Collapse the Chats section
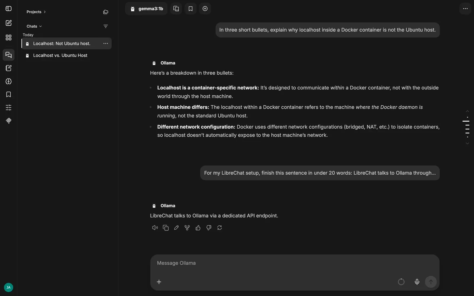The width and height of the screenshot is (474, 296). 34,26
